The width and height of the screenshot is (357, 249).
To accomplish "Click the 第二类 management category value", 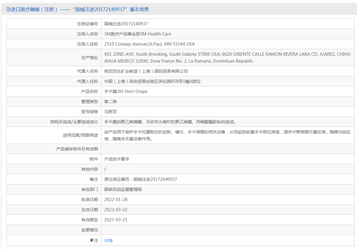I will [110, 102].
